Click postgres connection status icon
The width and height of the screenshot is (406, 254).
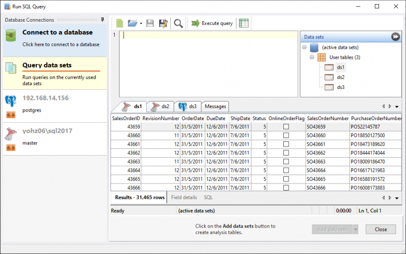tap(11, 115)
